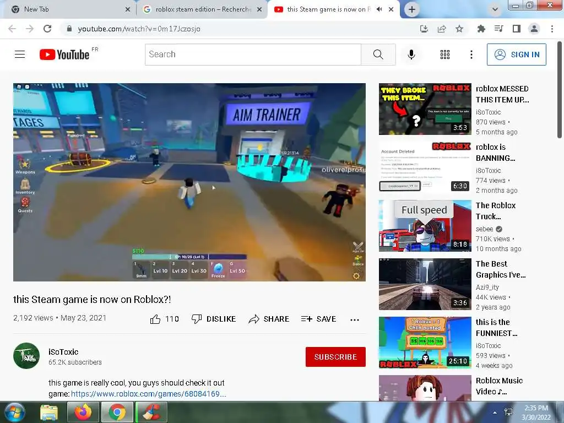The width and height of the screenshot is (564, 423).
Task: Bookmark this page with the star
Action: click(x=459, y=29)
